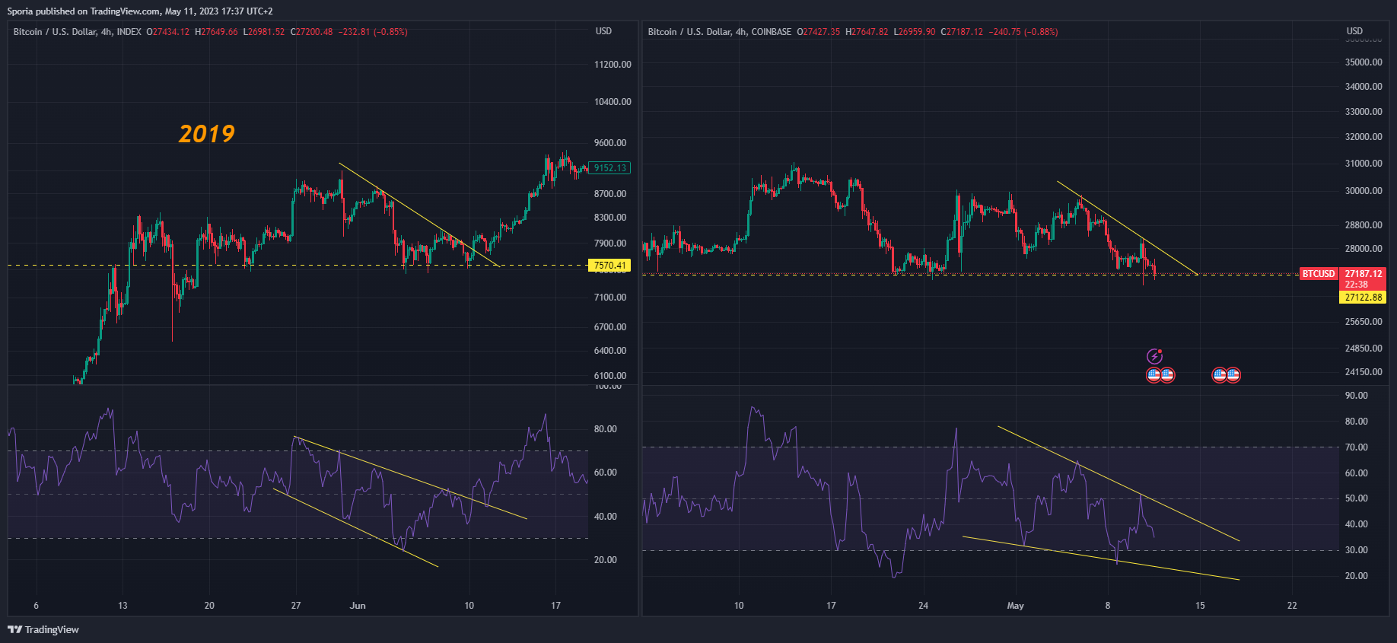Click the green 9152.13 price label
Viewport: 1397px width, 643px height.
point(609,168)
